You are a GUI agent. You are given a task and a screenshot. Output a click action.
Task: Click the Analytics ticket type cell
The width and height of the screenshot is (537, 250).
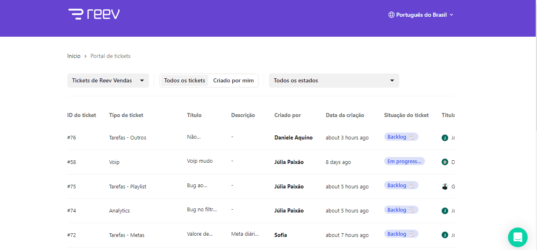(119, 210)
